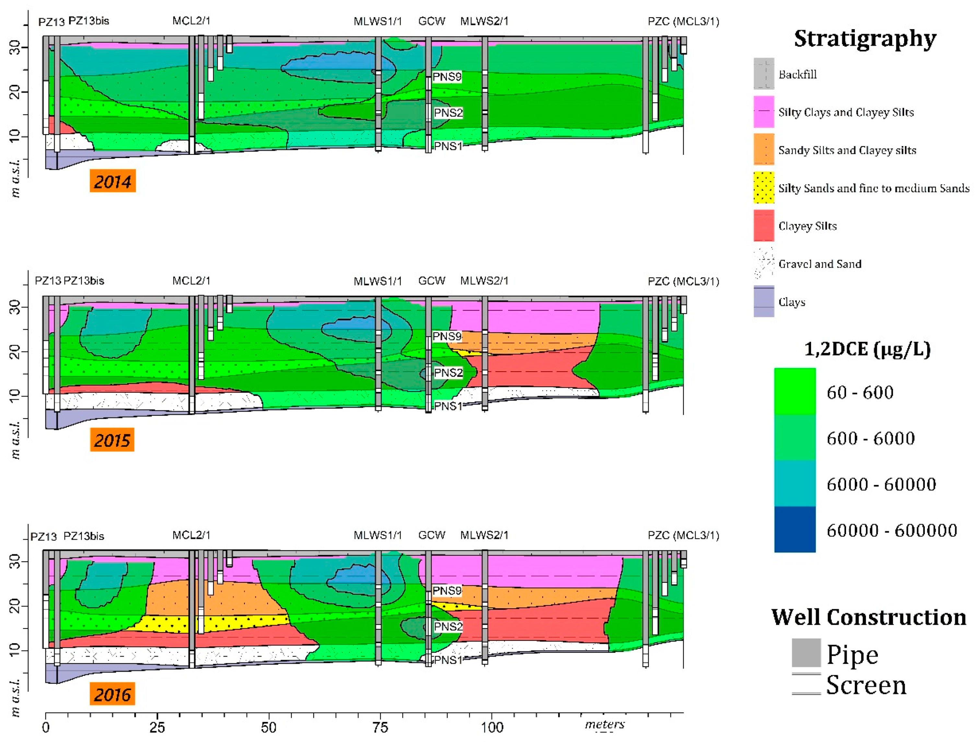
Task: Click the red Clayey Silts legend swatch
Action: coord(763,226)
